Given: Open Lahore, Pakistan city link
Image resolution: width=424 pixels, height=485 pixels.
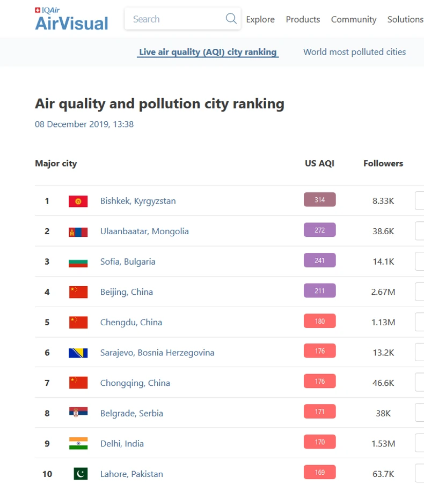Looking at the screenshot, I should click(x=131, y=474).
